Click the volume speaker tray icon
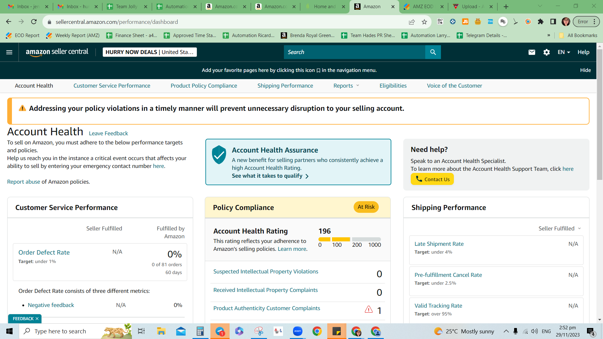The image size is (603, 339). click(x=534, y=331)
